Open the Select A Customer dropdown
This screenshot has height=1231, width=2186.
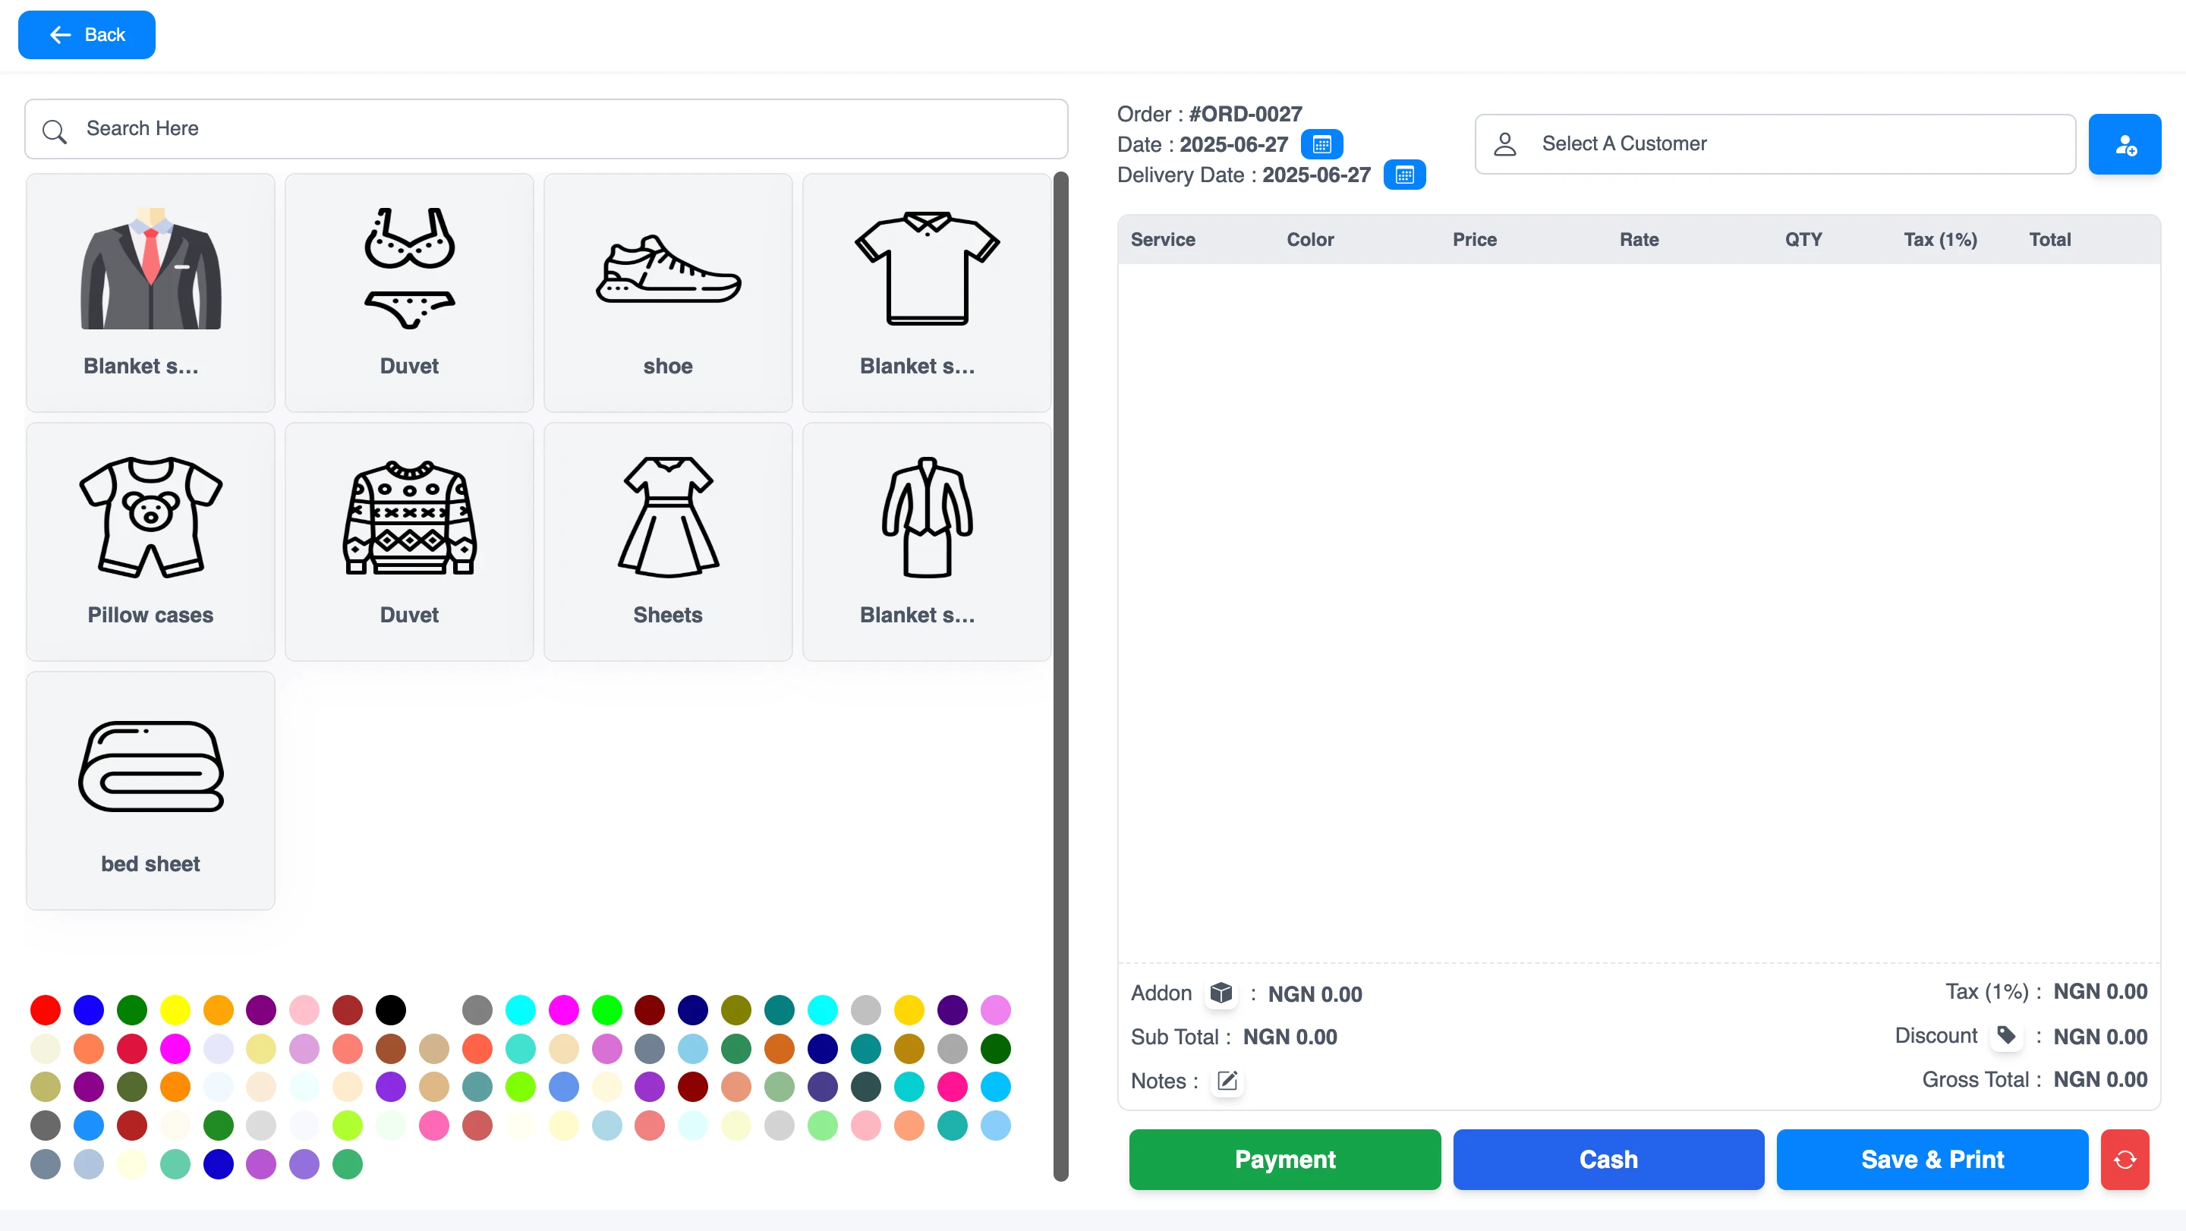[1774, 144]
